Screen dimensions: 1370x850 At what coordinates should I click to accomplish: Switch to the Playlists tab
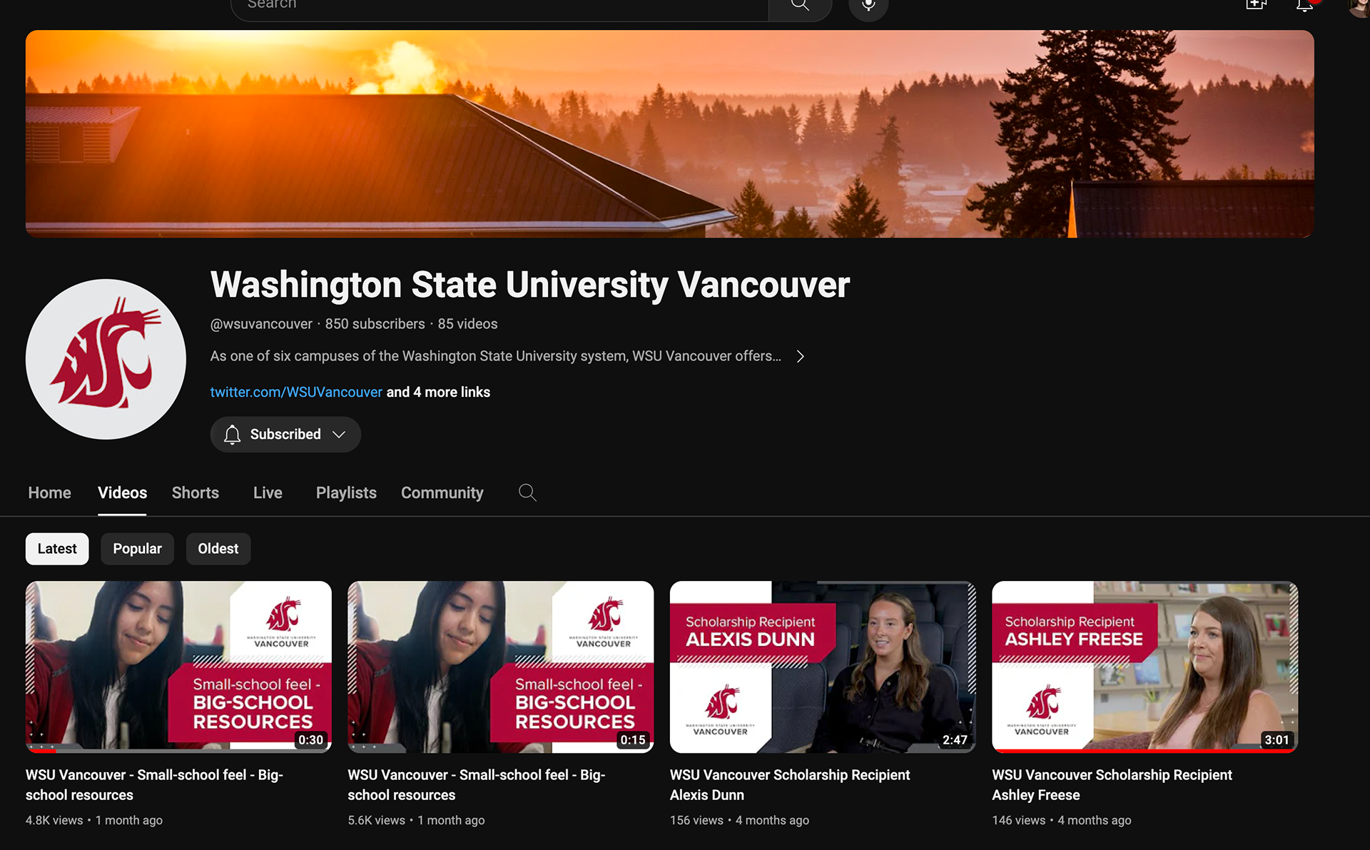[346, 493]
